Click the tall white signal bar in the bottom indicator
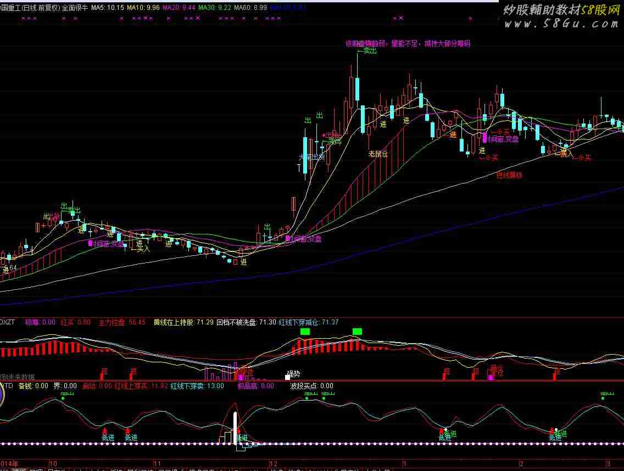Image resolution: width=624 pixels, height=471 pixels. coord(235,427)
